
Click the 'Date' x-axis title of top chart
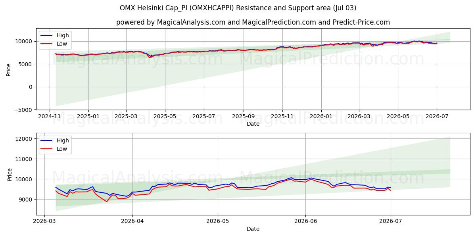coord(253,124)
